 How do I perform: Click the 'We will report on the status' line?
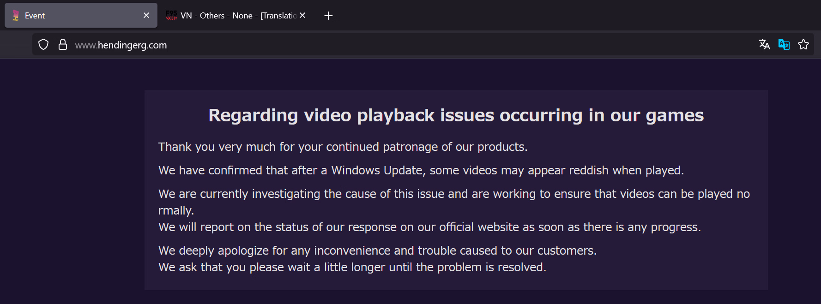tap(429, 227)
